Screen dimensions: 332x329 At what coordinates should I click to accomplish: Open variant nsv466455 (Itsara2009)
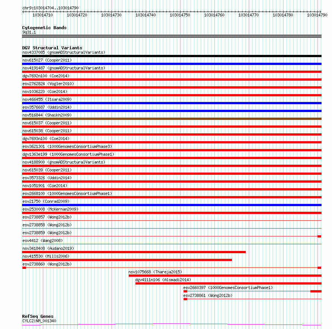47,99
